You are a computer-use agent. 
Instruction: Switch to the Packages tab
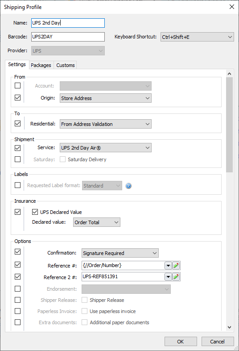(41, 65)
